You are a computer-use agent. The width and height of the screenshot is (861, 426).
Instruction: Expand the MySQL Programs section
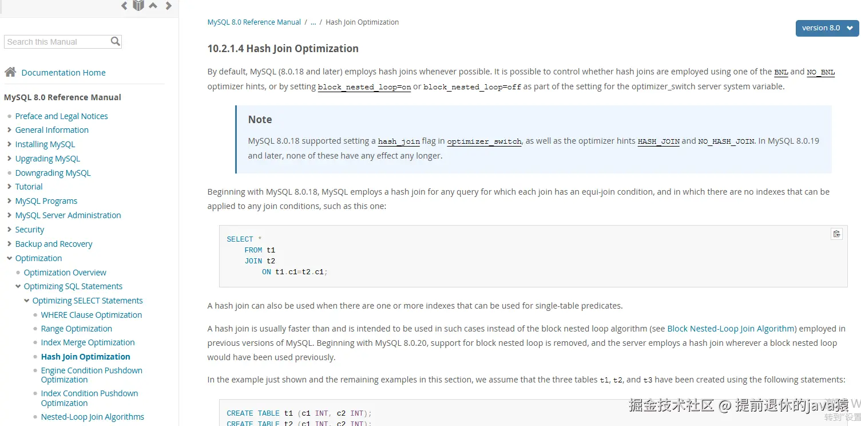coord(9,201)
